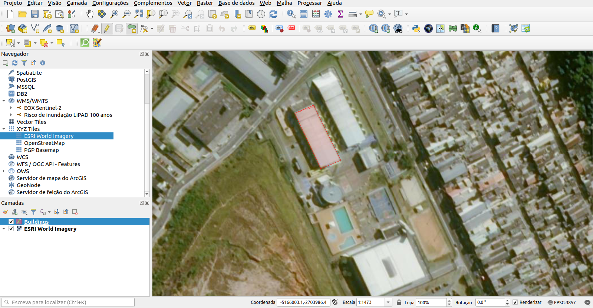This screenshot has height=308, width=593.
Task: Open the Python Console
Action: coord(416,28)
